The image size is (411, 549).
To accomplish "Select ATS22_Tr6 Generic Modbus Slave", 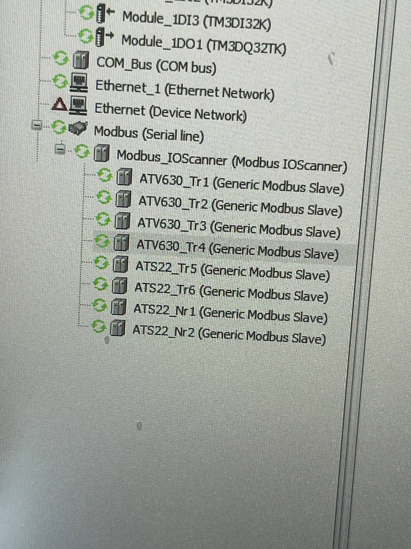I will click(231, 292).
